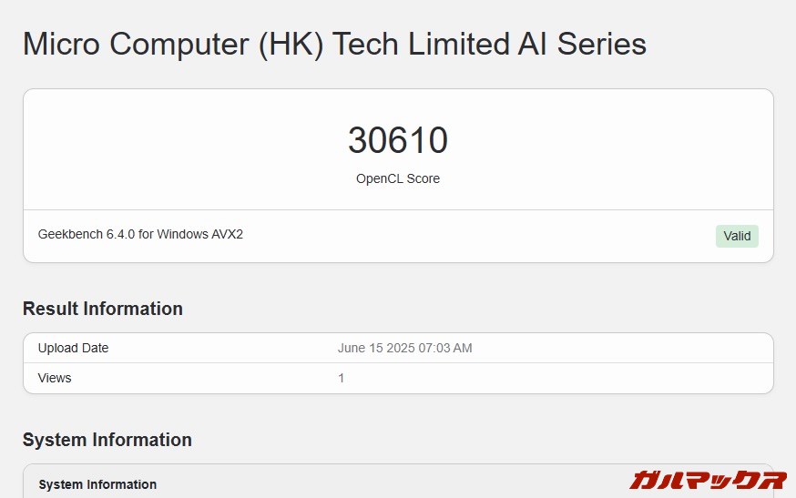Click the word "for" in version line
Image resolution: width=796 pixels, height=498 pixels.
146,234
